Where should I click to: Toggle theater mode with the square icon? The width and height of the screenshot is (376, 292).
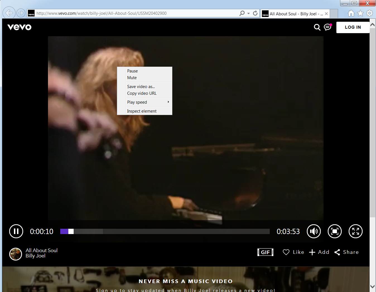335,231
